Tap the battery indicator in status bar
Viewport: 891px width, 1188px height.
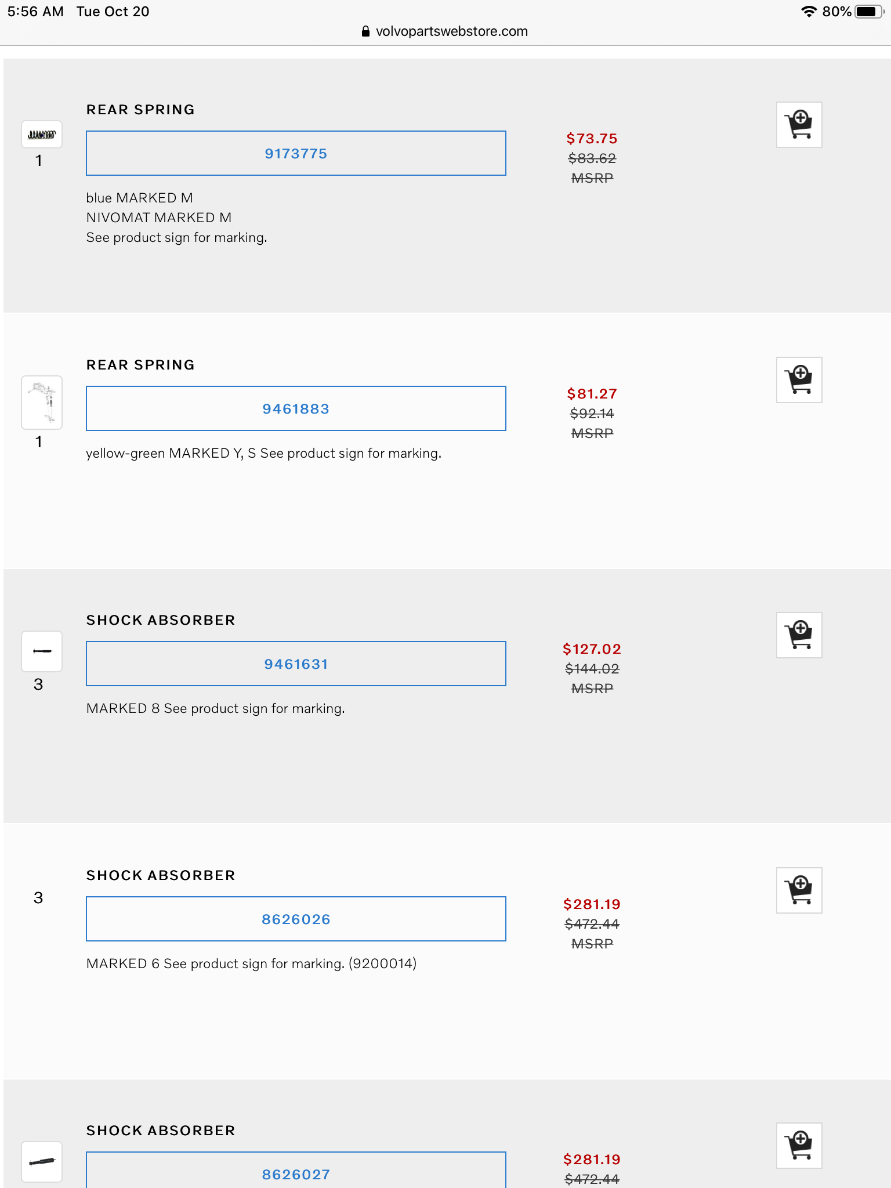click(869, 12)
